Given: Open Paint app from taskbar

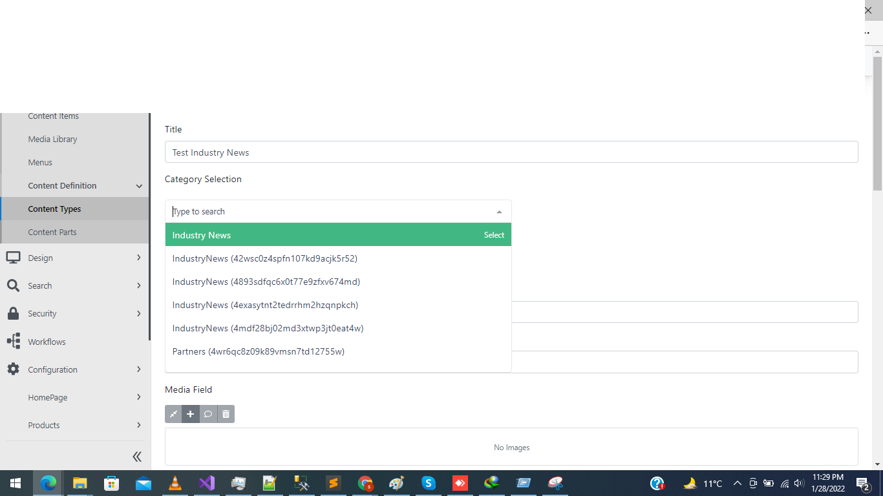Looking at the screenshot, I should 396,483.
